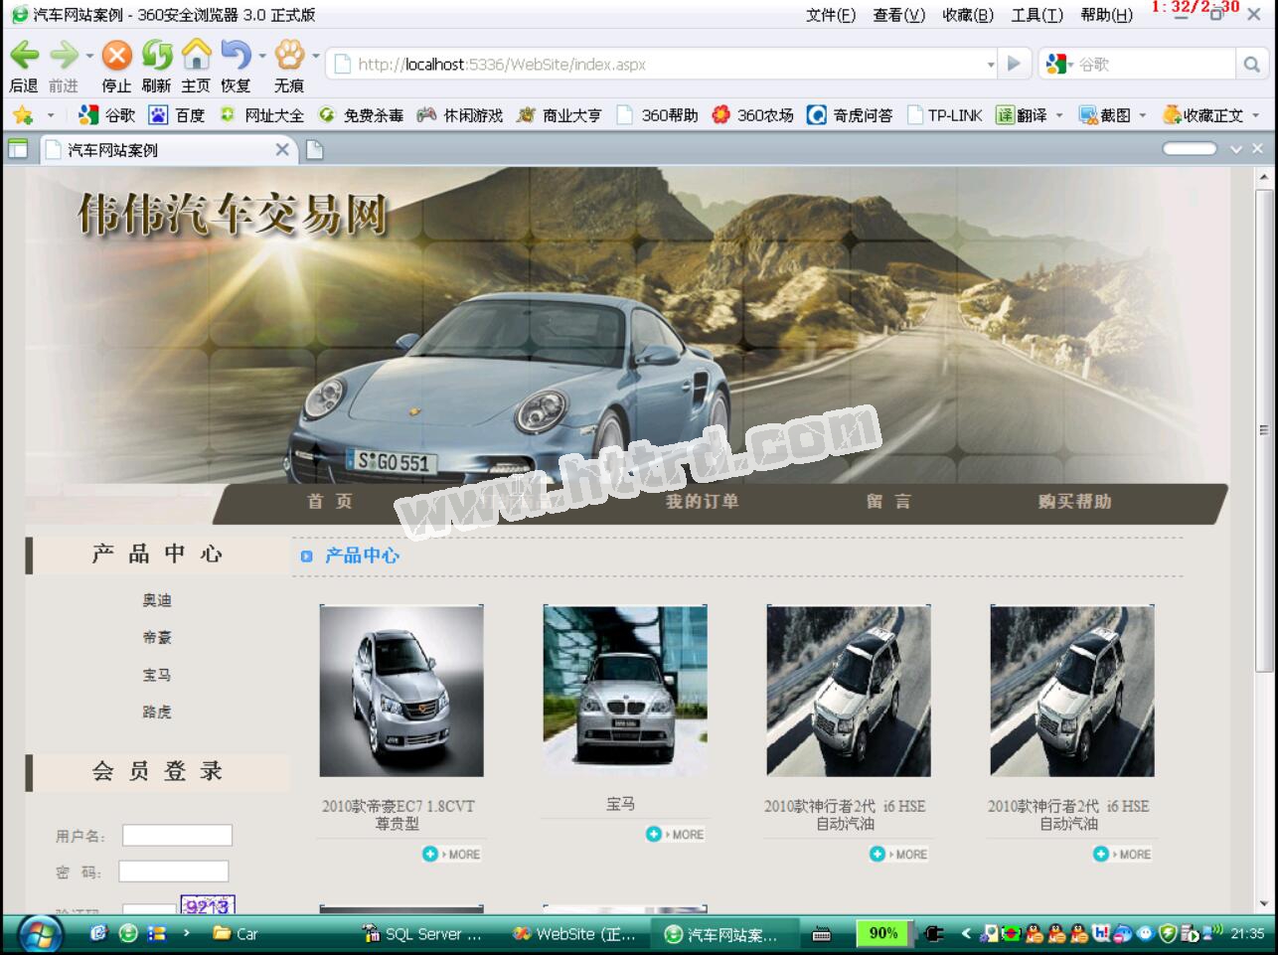The image size is (1278, 955).
Task: Open the 360帮助 bookmark
Action: coord(657,115)
